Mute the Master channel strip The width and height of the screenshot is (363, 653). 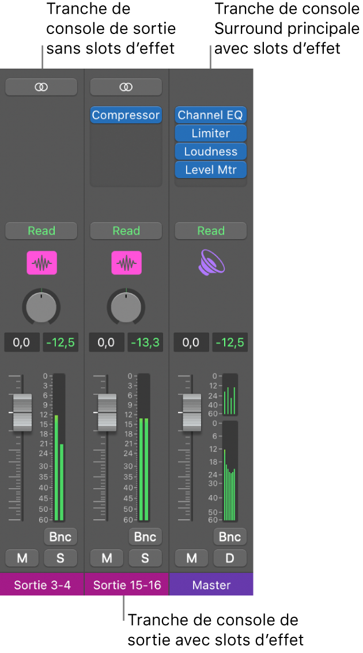192,558
